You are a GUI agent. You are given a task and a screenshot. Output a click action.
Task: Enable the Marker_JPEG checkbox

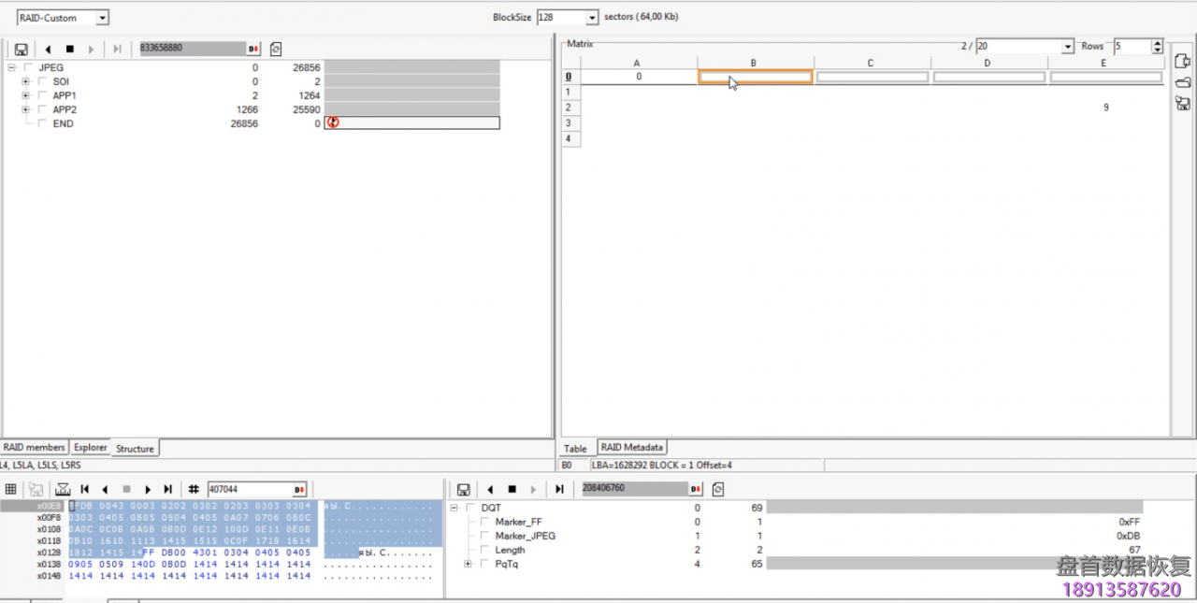485,536
